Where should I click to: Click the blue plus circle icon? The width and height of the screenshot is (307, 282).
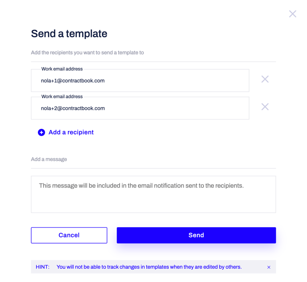coord(41,133)
